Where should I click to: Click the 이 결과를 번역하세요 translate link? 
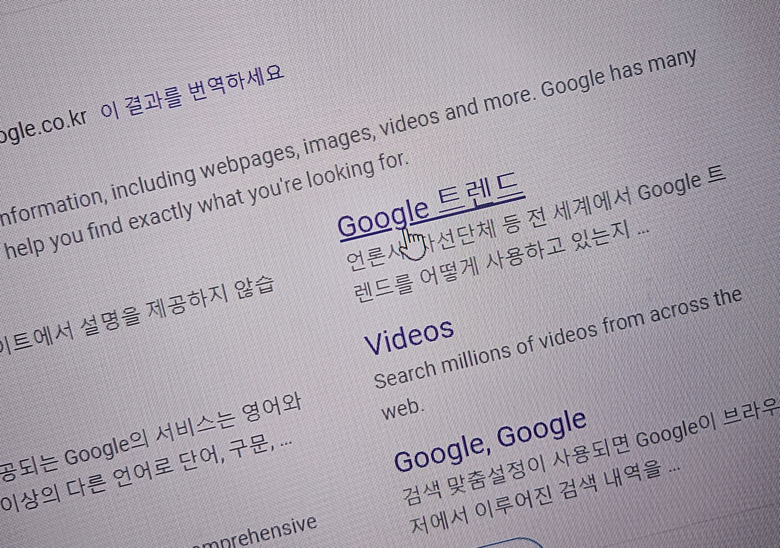(192, 91)
